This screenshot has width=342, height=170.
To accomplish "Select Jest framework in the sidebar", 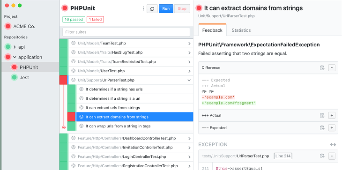I will point(30,78).
